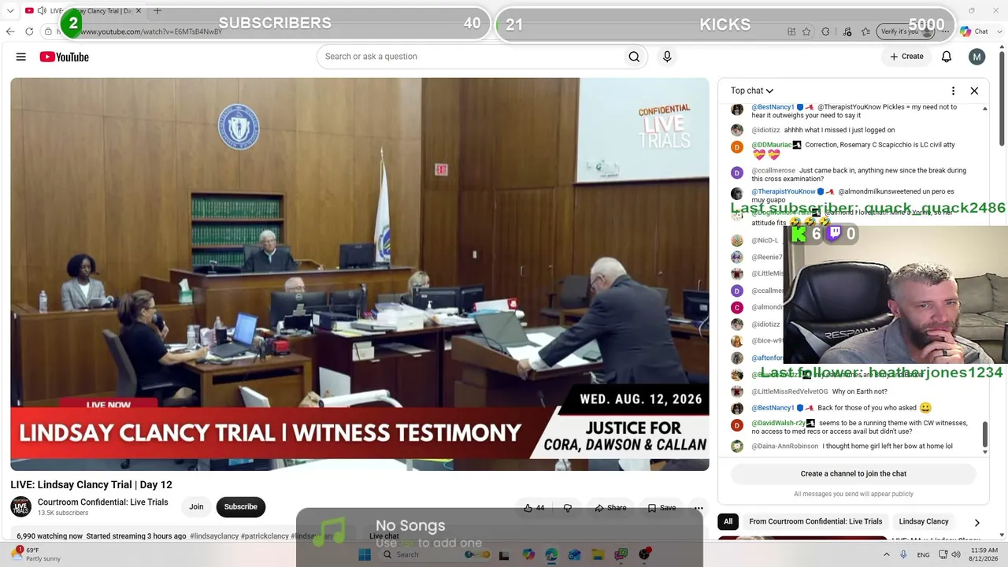Open more actions for the video
The image size is (1008, 567).
click(699, 508)
